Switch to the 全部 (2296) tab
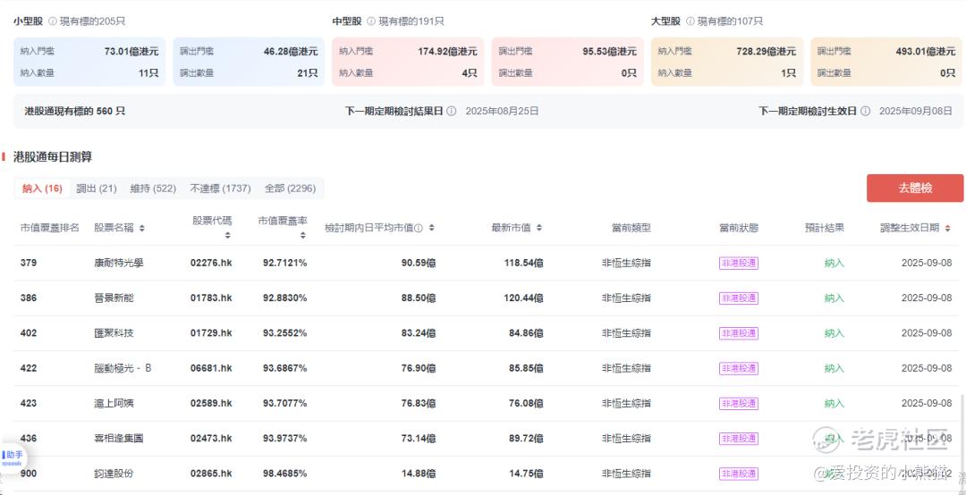 click(x=290, y=189)
